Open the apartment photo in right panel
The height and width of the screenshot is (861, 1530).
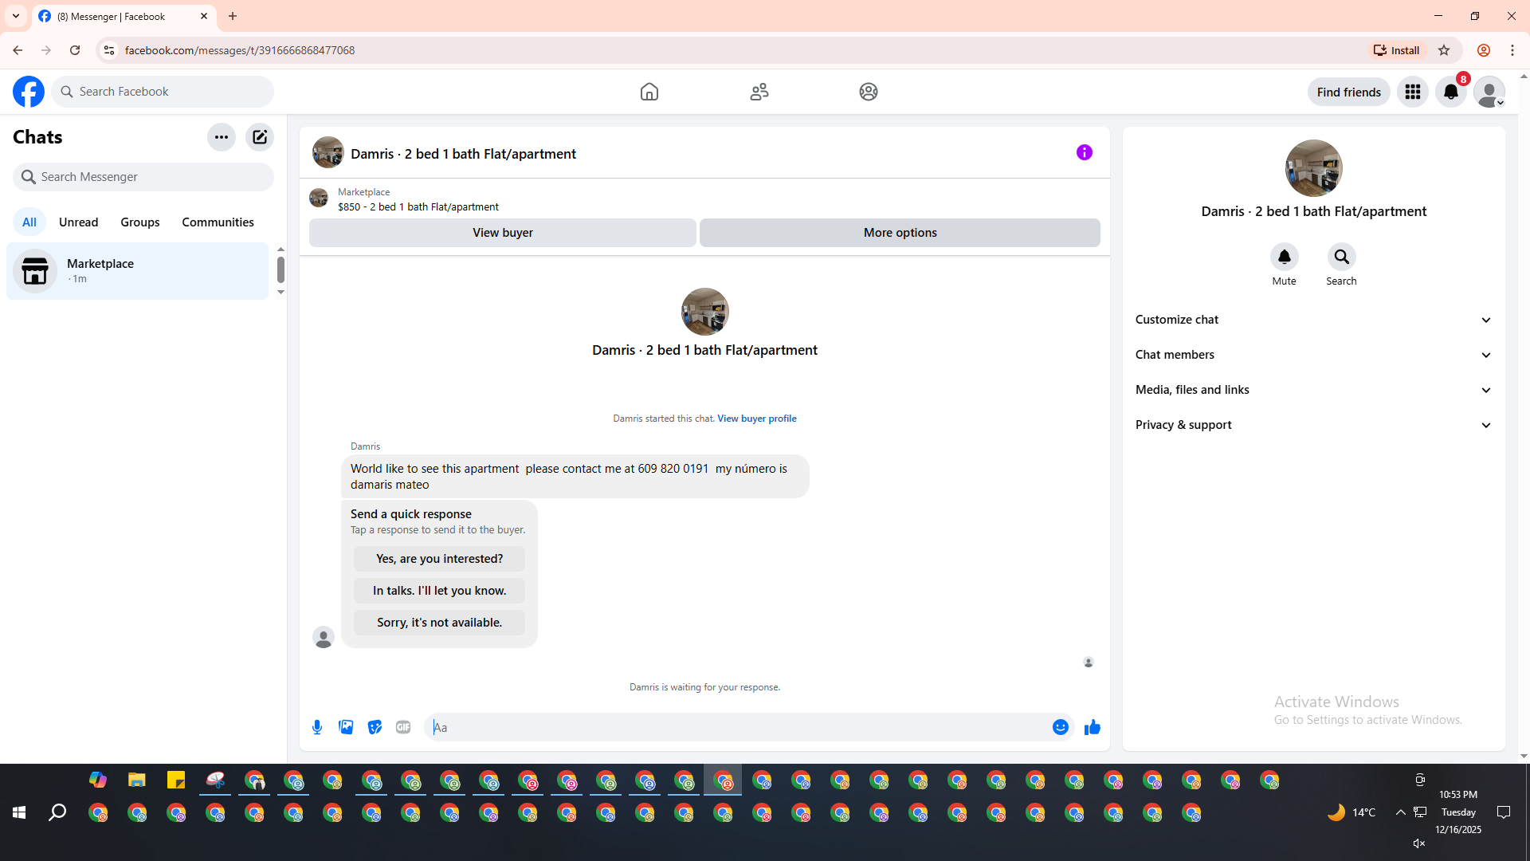pyautogui.click(x=1314, y=168)
